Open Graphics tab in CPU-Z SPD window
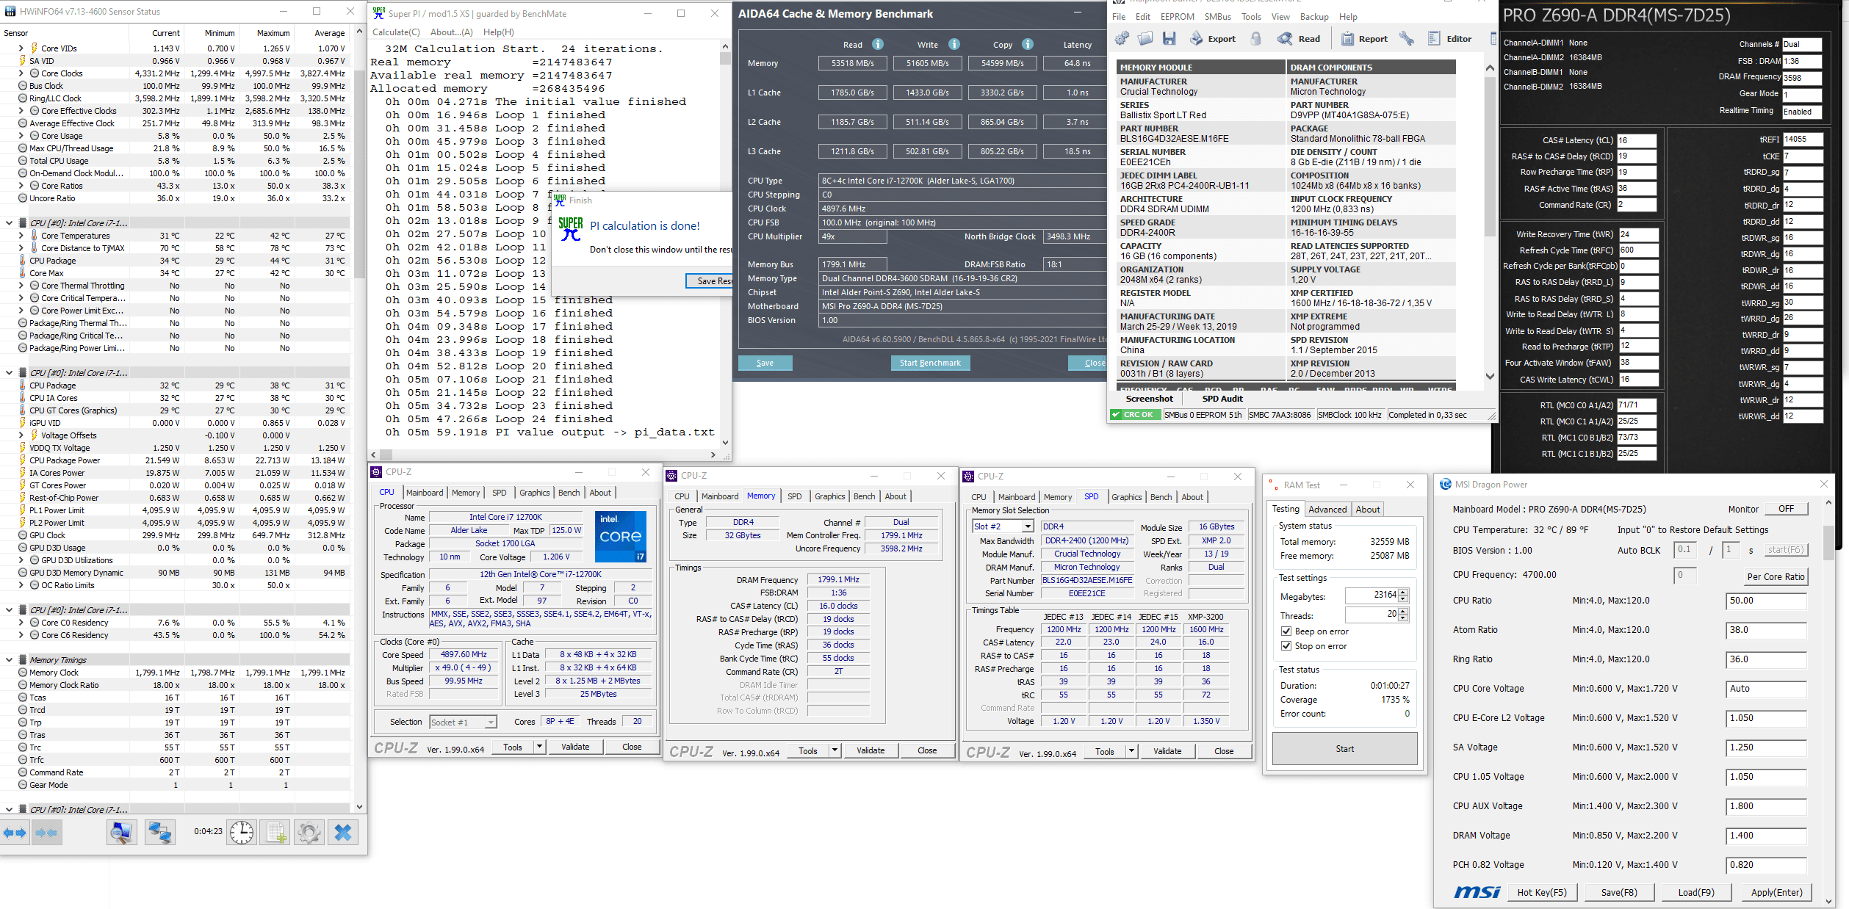1849x909 pixels. pos(1126,497)
